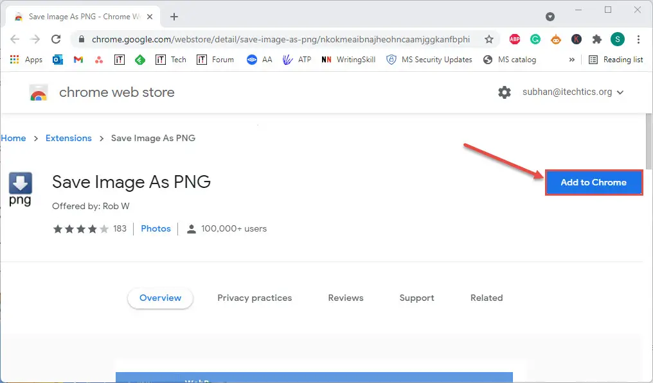The height and width of the screenshot is (383, 653).
Task: Open the ATP bookmark
Action: point(296,60)
